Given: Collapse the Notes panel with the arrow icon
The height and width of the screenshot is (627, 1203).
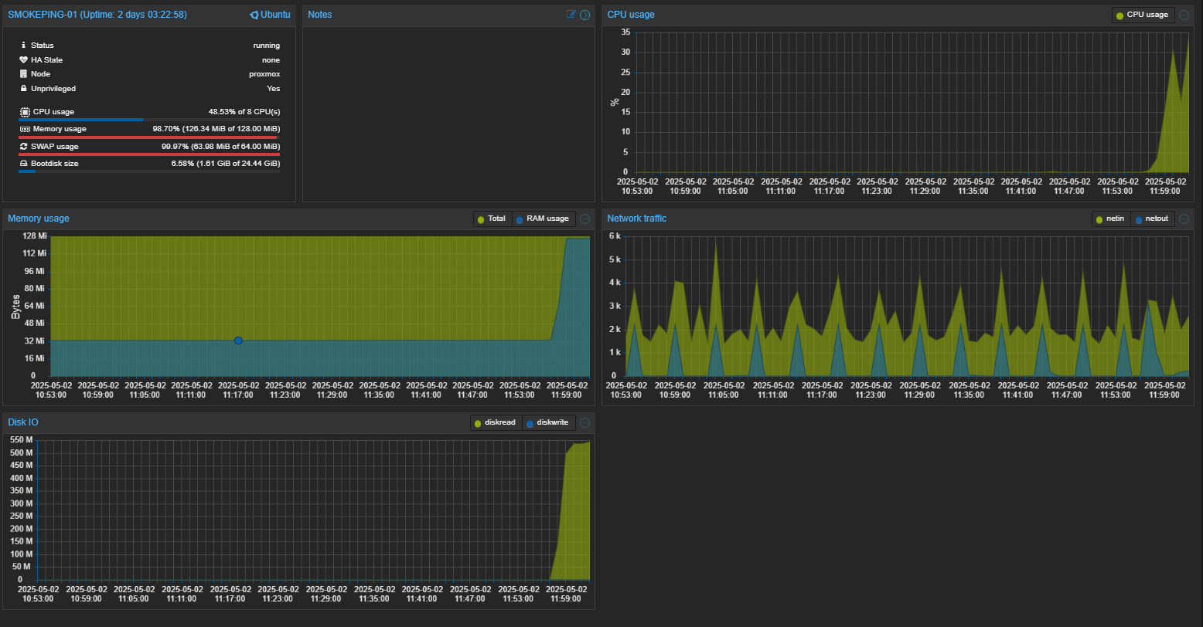Looking at the screenshot, I should point(585,15).
